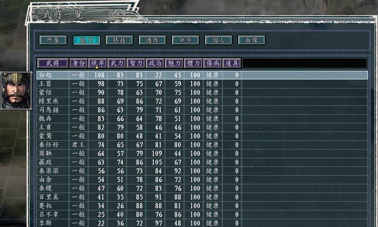Click the 魅力 column header
This screenshot has height=227, width=378.
(174, 63)
